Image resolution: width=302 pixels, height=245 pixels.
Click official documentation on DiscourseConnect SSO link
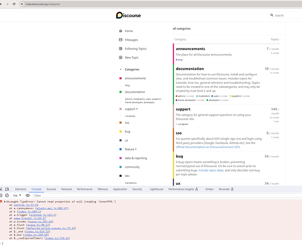tap(208, 147)
